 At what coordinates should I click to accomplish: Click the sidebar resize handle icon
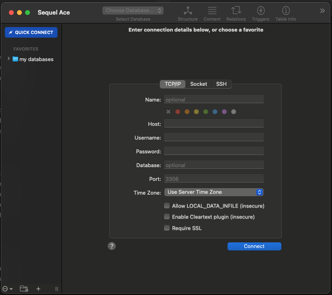[57, 289]
